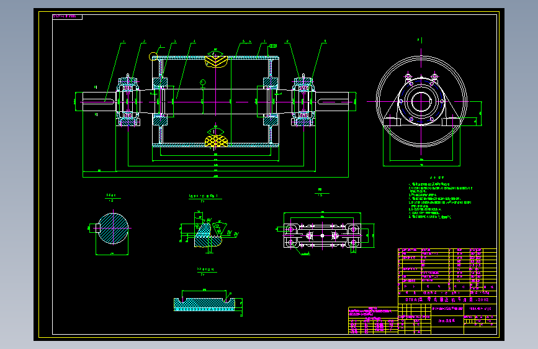
Task: Click the label above the groove detail view
Action: pyautogui.click(x=205, y=198)
